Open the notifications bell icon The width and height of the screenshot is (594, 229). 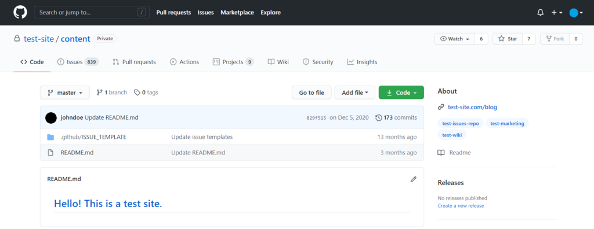click(541, 13)
